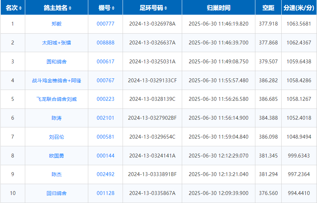
Task: Select owner 圆和鸽舍 link
Action: (56, 62)
